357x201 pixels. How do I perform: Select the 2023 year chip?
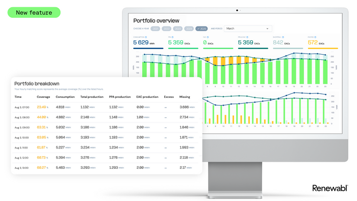click(177, 29)
